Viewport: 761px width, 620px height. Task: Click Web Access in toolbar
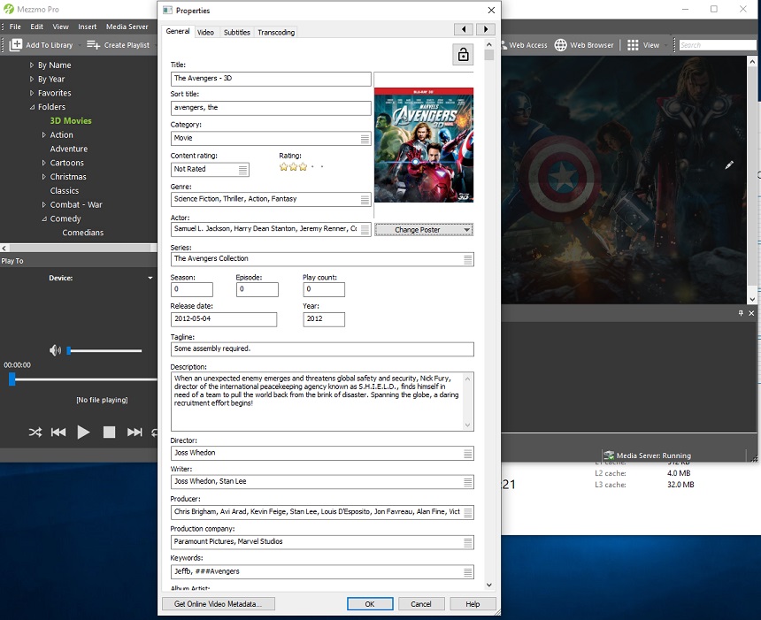click(x=524, y=45)
